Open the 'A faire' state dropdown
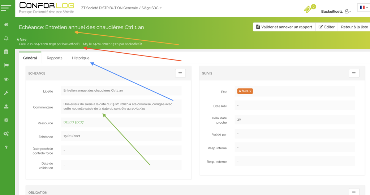Viewport: 370px width, 195px height. click(245, 91)
